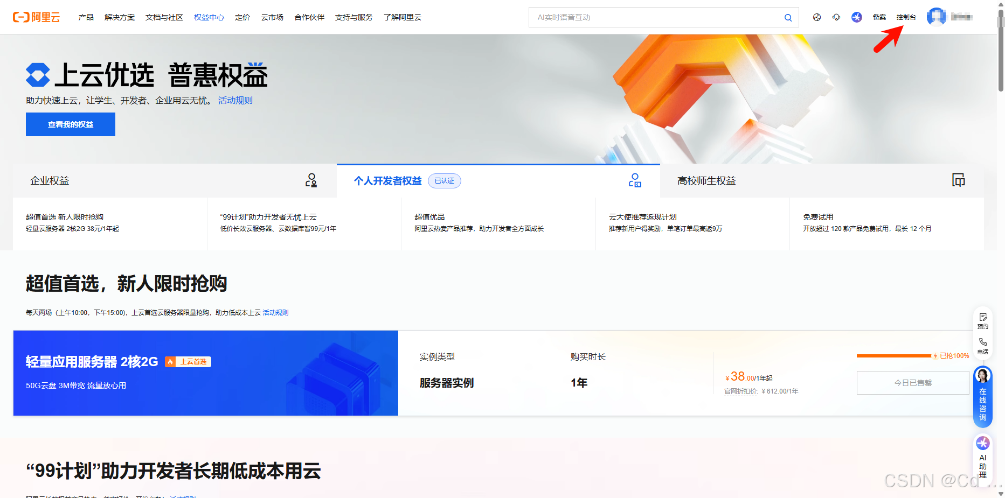Image resolution: width=1005 pixels, height=498 pixels.
Task: Open 在线咨询 online consultation widget
Action: coord(983,397)
